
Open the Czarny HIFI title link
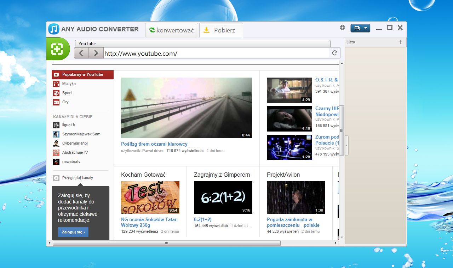click(x=327, y=111)
